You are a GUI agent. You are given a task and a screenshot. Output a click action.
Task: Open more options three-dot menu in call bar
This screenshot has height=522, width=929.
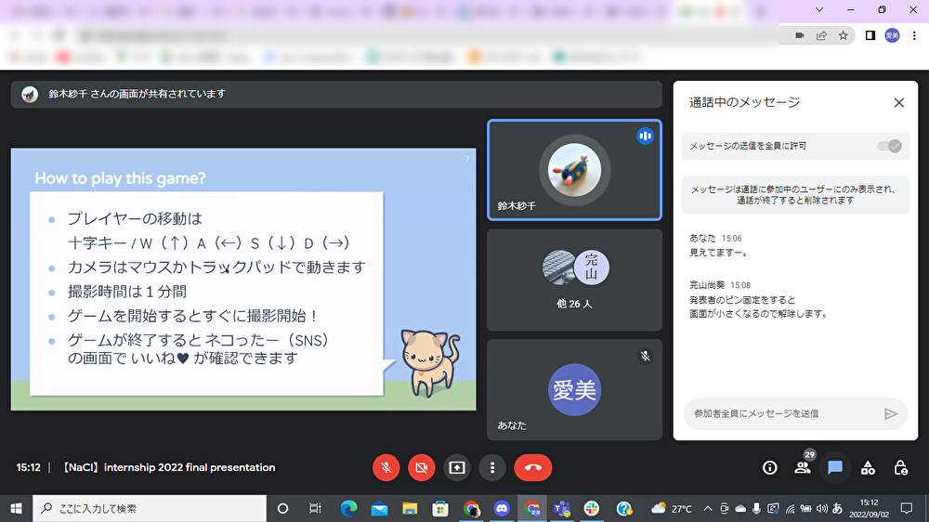pyautogui.click(x=492, y=467)
